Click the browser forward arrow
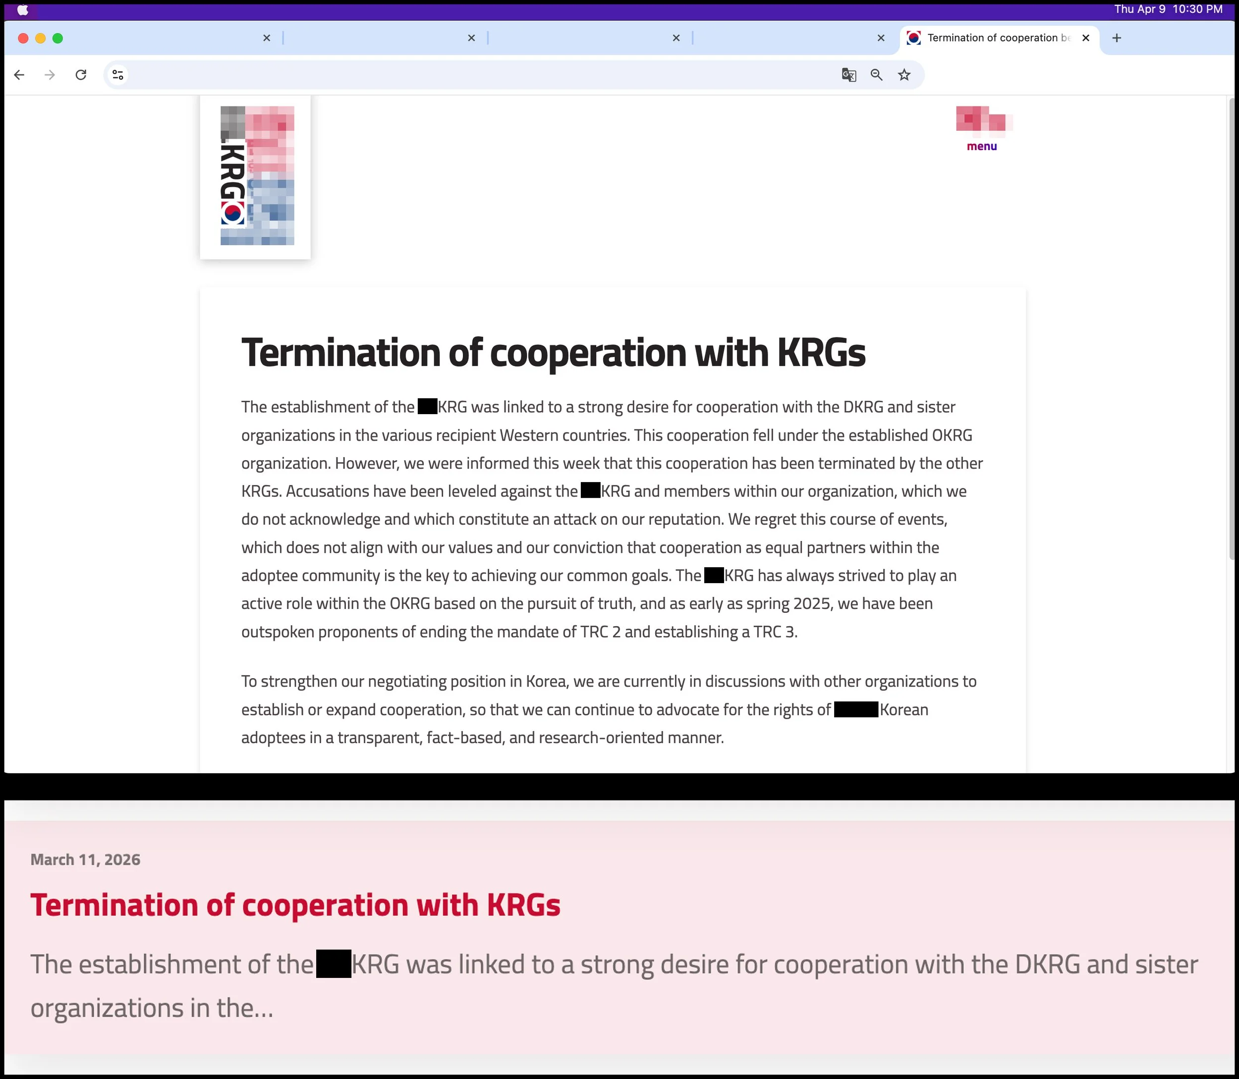 pyautogui.click(x=50, y=75)
